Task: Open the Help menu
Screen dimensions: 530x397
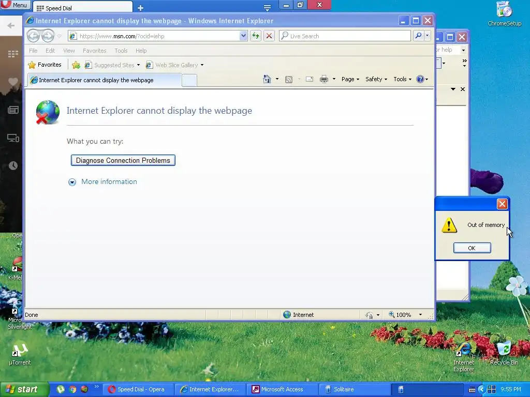Action: (x=141, y=51)
